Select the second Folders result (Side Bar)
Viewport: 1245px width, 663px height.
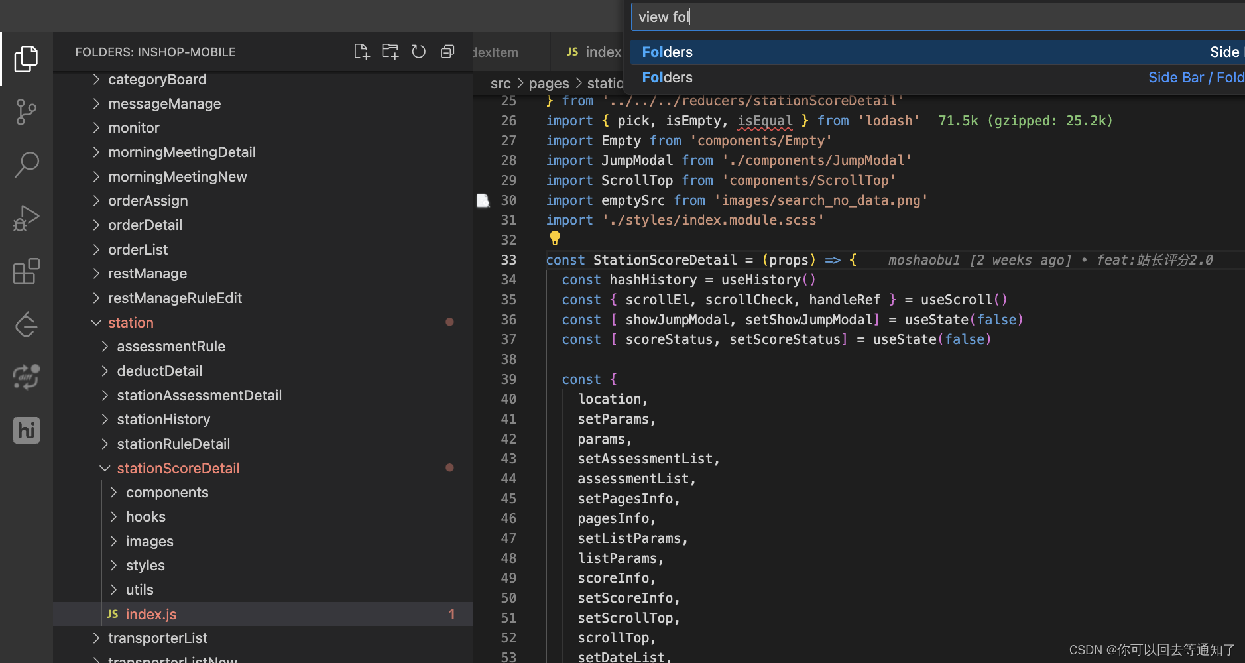(x=937, y=77)
